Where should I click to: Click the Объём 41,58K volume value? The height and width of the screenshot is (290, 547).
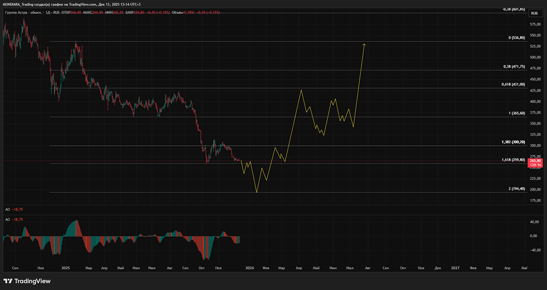click(183, 12)
